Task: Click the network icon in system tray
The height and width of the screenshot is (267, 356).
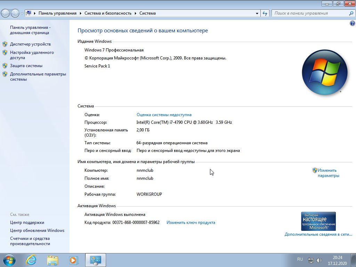Action: tap(311, 260)
